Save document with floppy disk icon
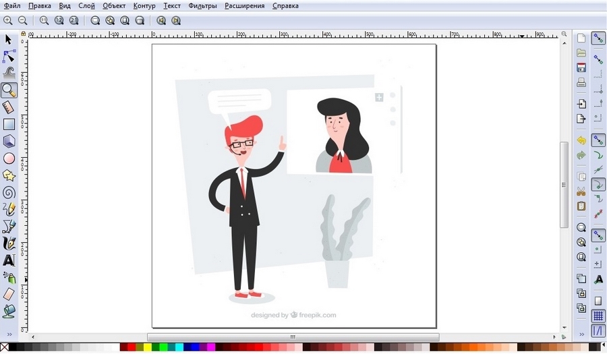 (x=581, y=67)
